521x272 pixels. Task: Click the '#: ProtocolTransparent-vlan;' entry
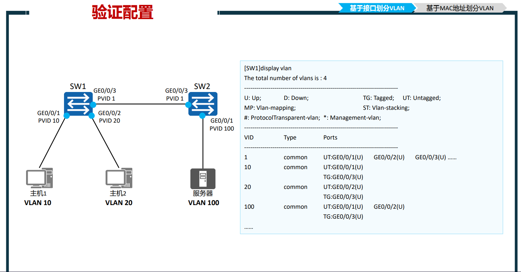282,118
